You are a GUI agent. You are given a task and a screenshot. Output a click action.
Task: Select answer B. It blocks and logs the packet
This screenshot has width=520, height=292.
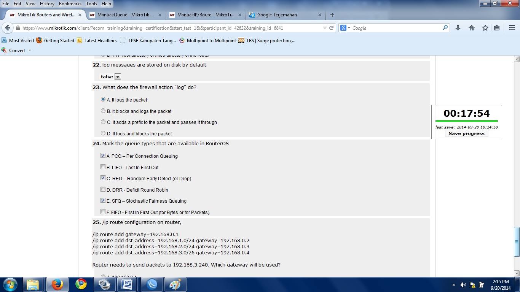coord(103,111)
